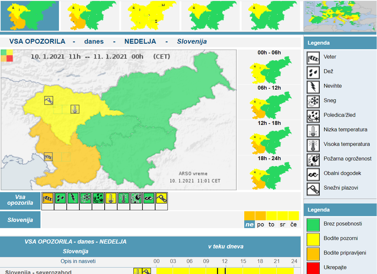Screen dimensions: 377x274
Task: Click the Visoka temperatura legend icon
Action: 312,144
